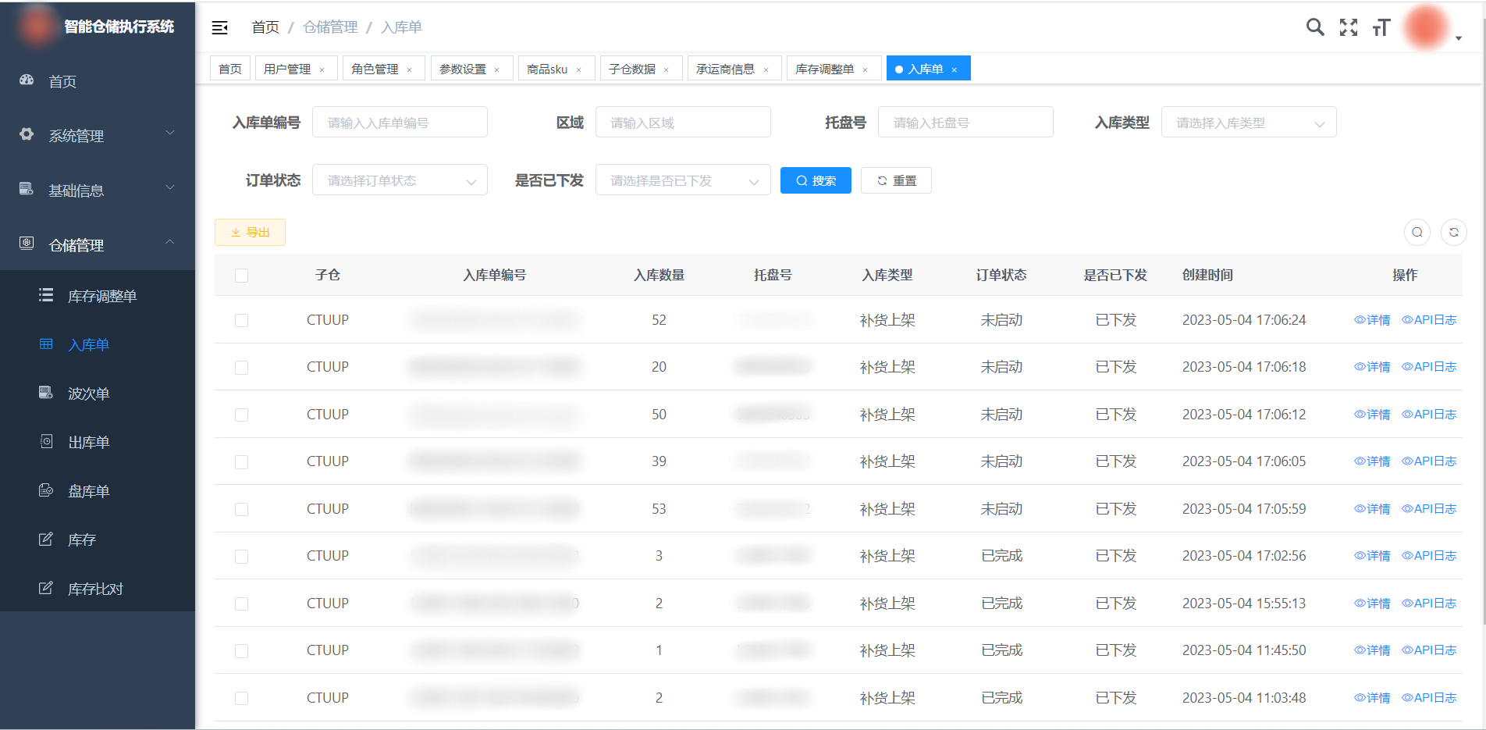Open 库存 in the sidebar
Viewport: 1486px width, 730px height.
click(98, 539)
